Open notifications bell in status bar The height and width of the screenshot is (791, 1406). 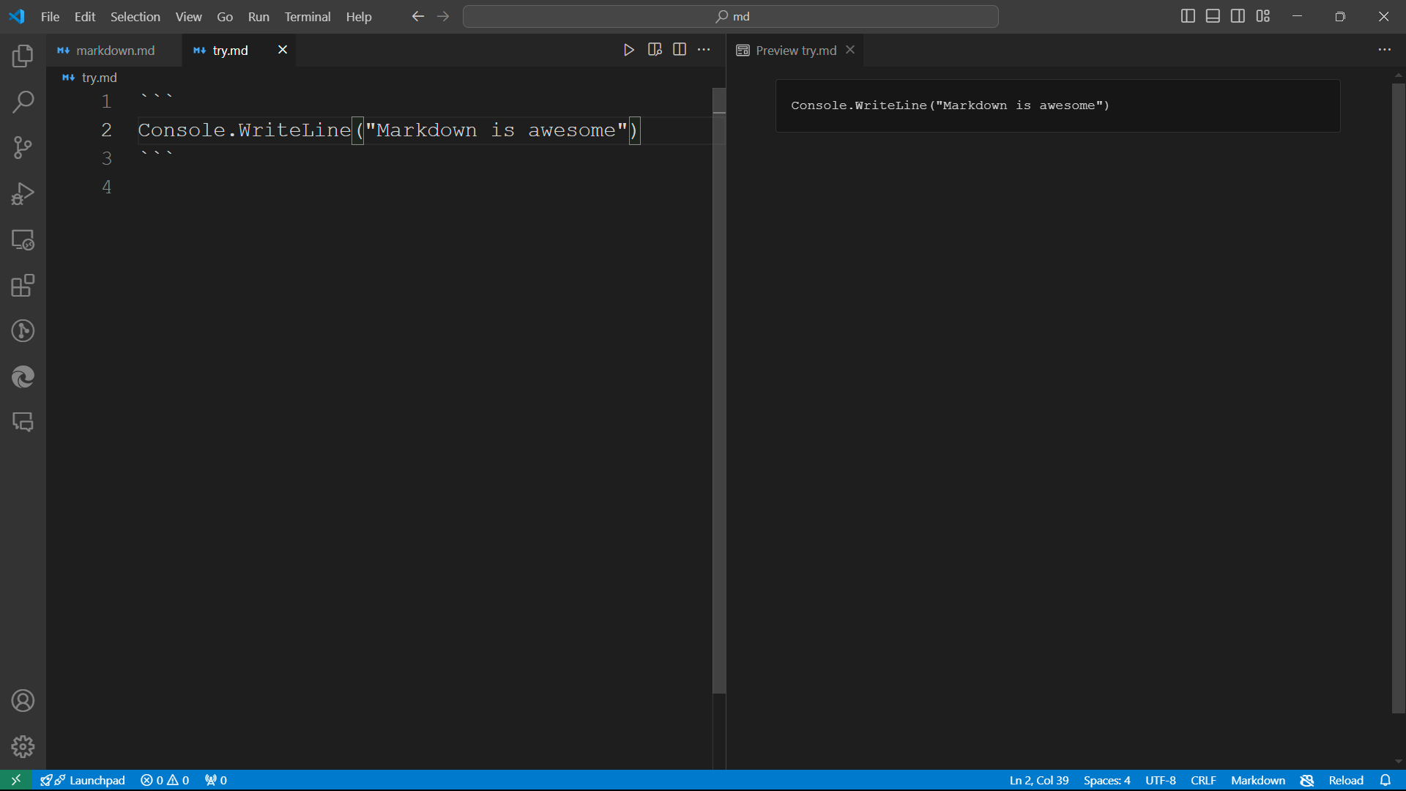pyautogui.click(x=1385, y=780)
